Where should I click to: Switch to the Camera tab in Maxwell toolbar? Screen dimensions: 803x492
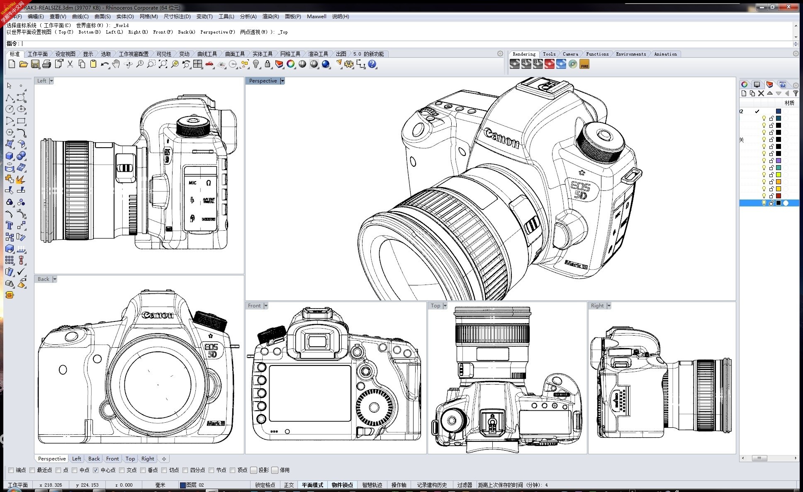[570, 54]
